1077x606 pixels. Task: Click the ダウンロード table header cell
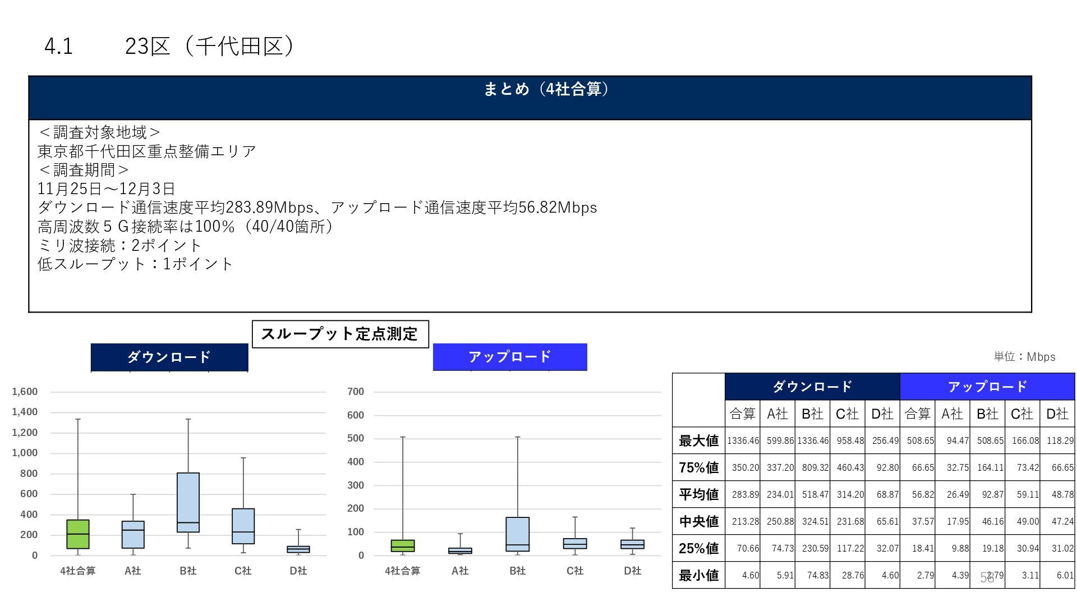812,387
